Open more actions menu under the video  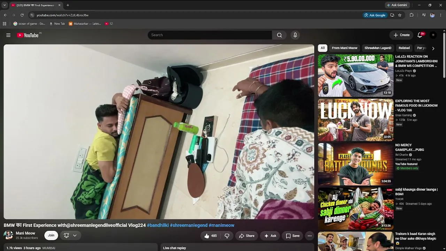click(309, 236)
